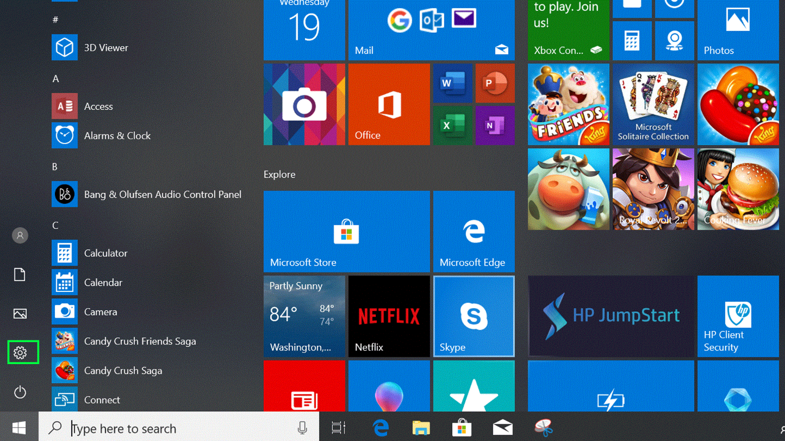Open the Microsoft Solitaire Collection tile

653,104
